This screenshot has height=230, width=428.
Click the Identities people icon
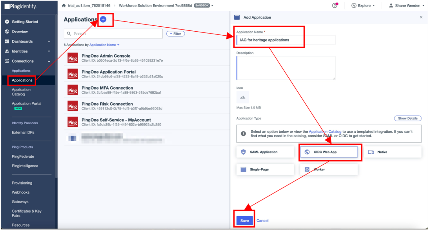(7, 51)
